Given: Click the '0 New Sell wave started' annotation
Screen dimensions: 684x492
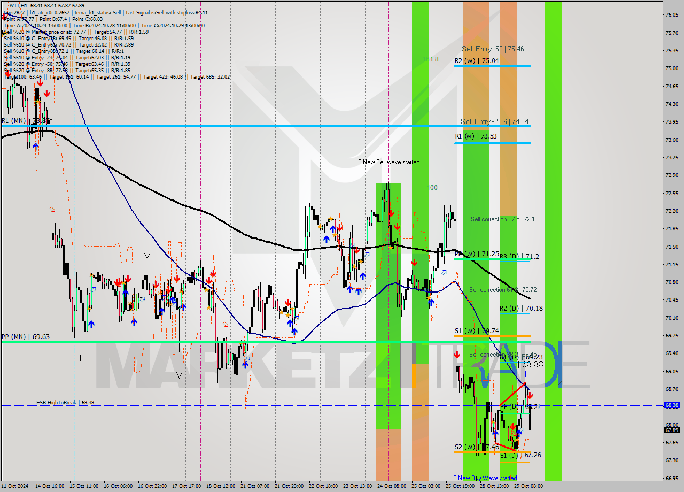Looking at the screenshot, I should click(389, 162).
